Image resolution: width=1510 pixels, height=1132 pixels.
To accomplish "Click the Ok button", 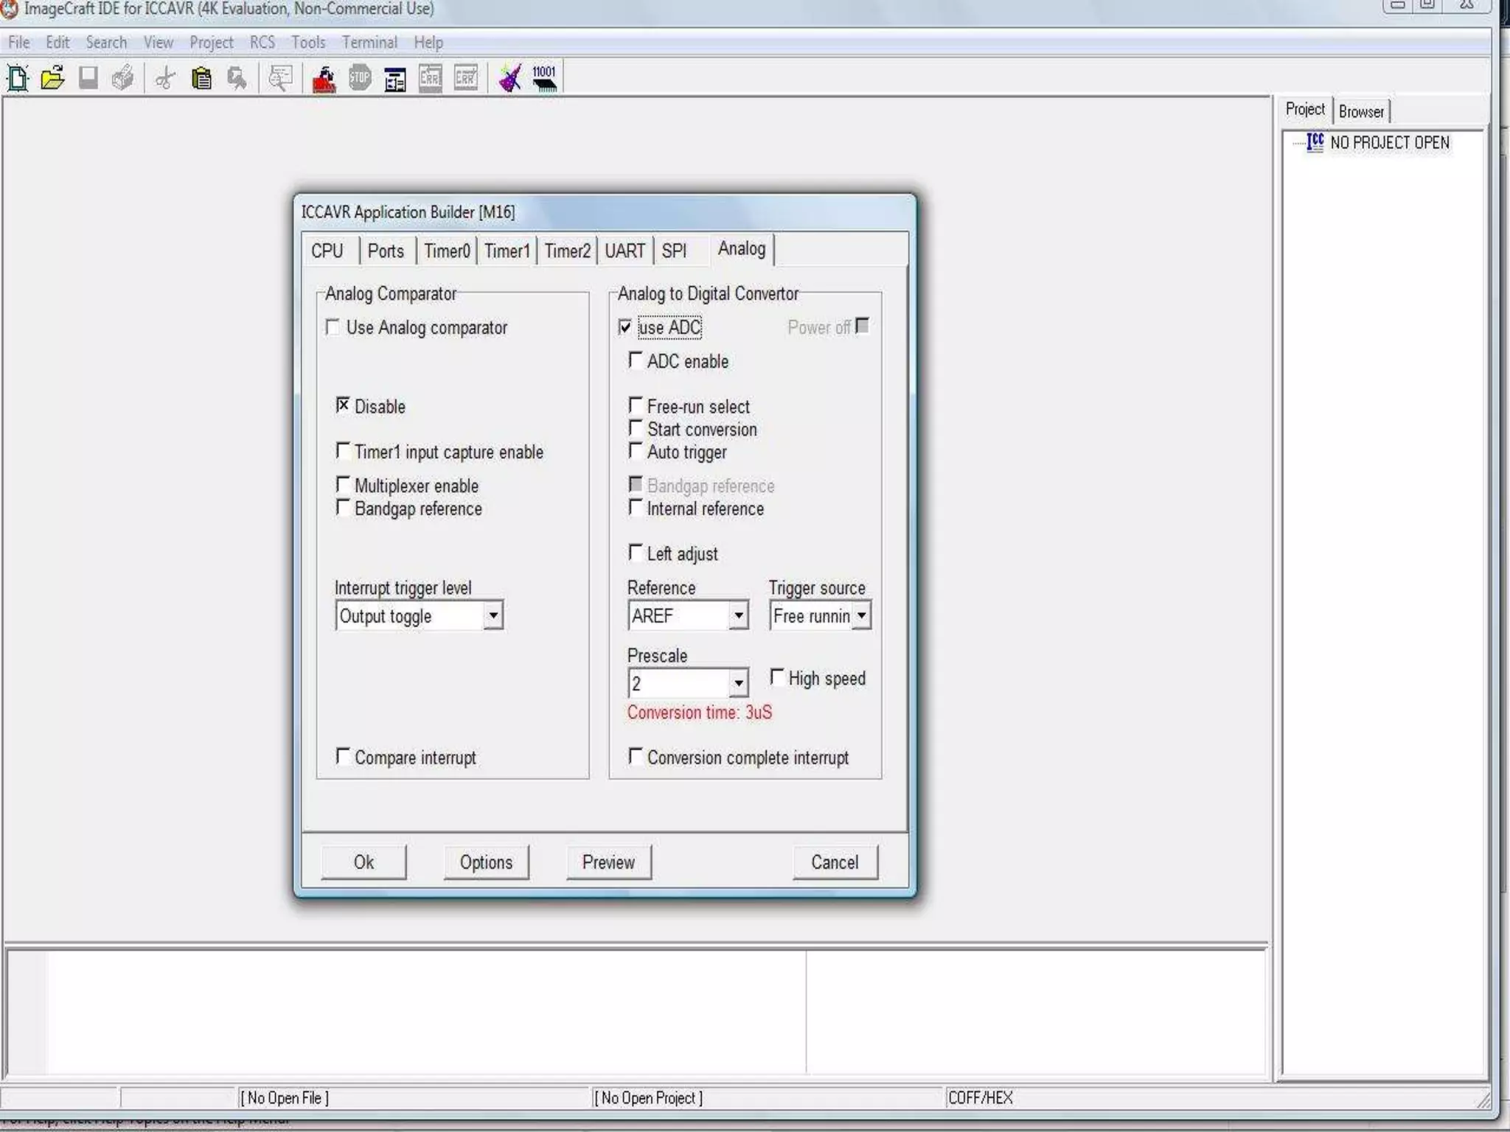I will click(x=363, y=862).
